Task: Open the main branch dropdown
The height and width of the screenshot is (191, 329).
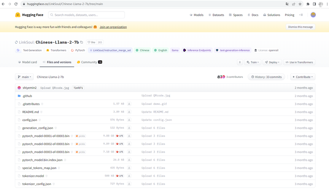Action: pyautogui.click(x=25, y=77)
